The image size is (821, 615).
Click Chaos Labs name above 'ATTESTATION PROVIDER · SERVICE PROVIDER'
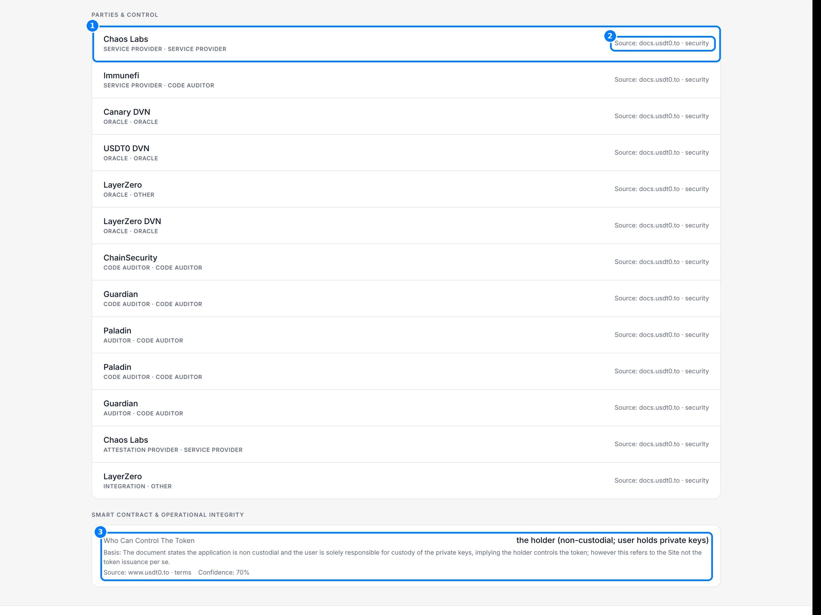[126, 440]
